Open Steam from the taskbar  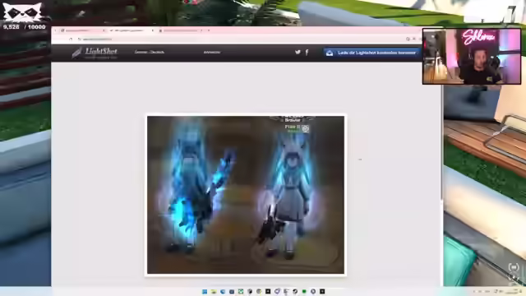pos(295,291)
